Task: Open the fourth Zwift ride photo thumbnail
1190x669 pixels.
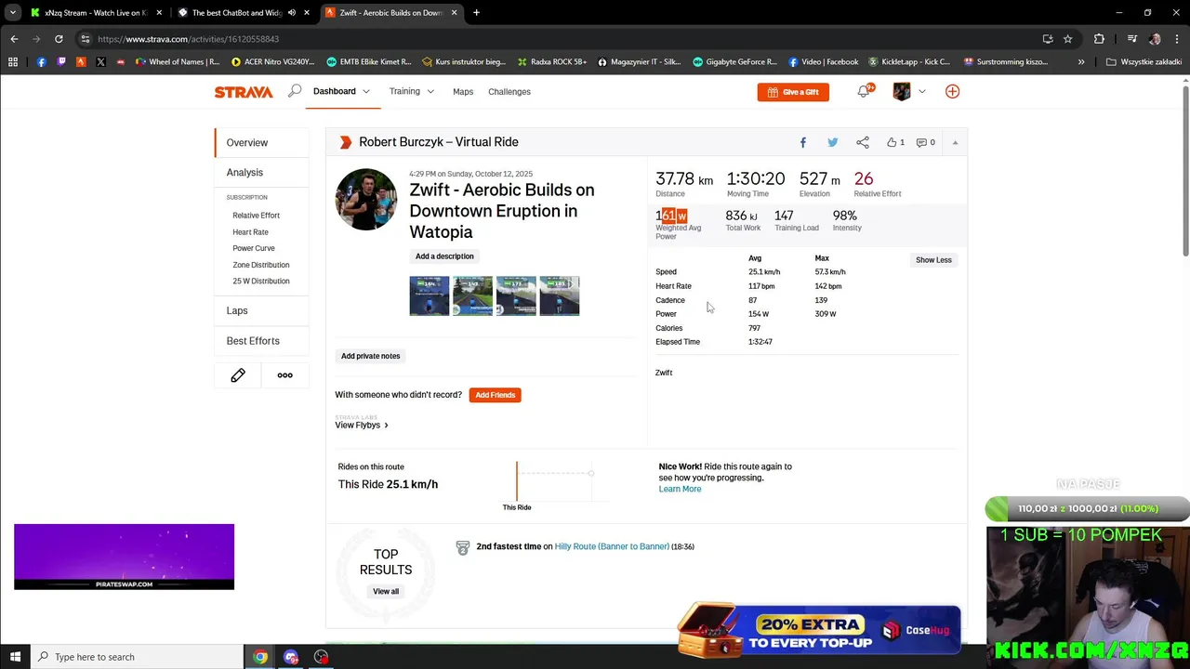Action: pyautogui.click(x=560, y=295)
